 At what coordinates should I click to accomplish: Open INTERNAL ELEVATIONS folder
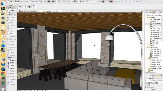point(155,69)
